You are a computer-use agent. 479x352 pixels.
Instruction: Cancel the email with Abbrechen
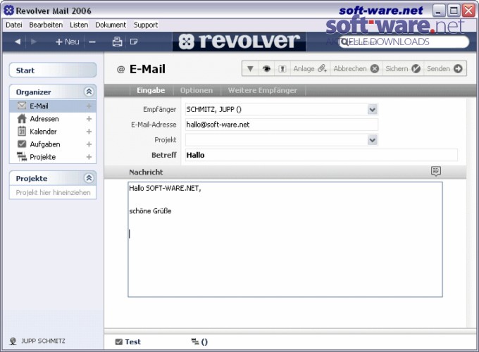pyautogui.click(x=356, y=69)
